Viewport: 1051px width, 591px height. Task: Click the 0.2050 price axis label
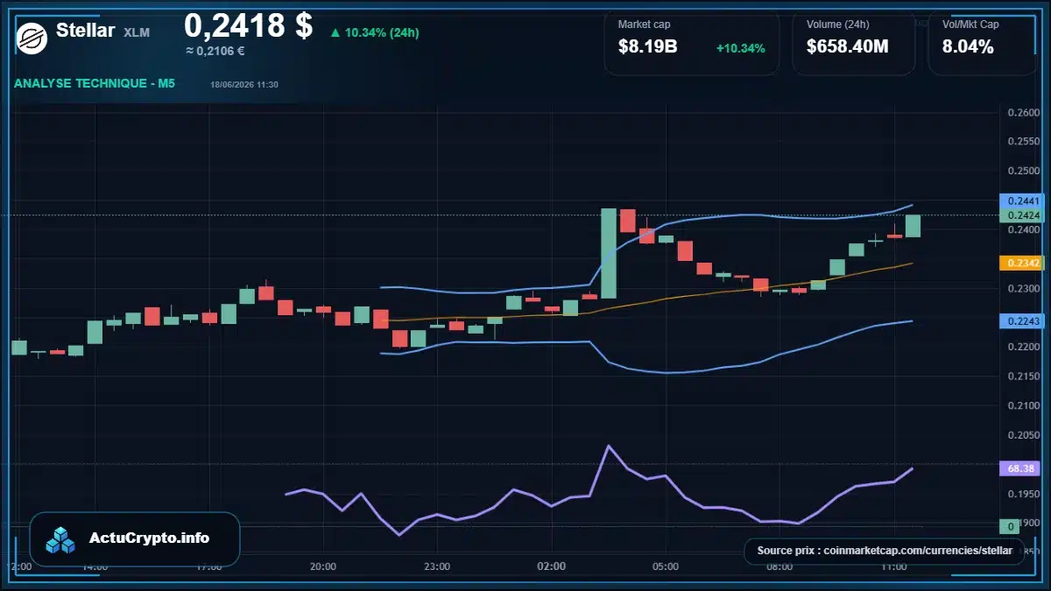tap(1023, 435)
